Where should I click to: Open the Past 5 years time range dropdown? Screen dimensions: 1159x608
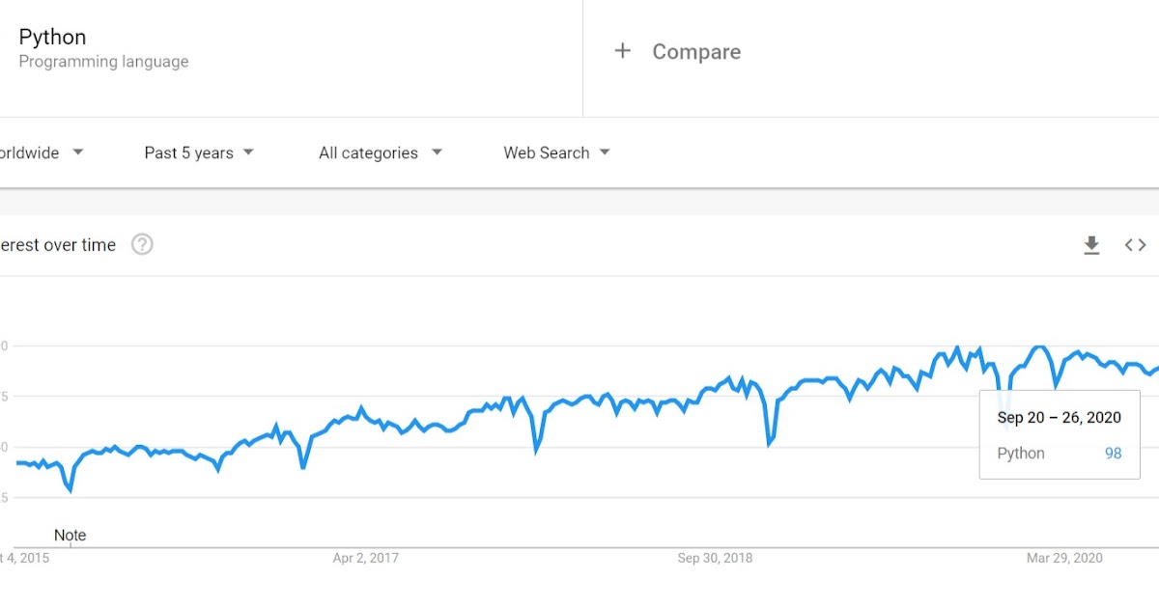199,152
